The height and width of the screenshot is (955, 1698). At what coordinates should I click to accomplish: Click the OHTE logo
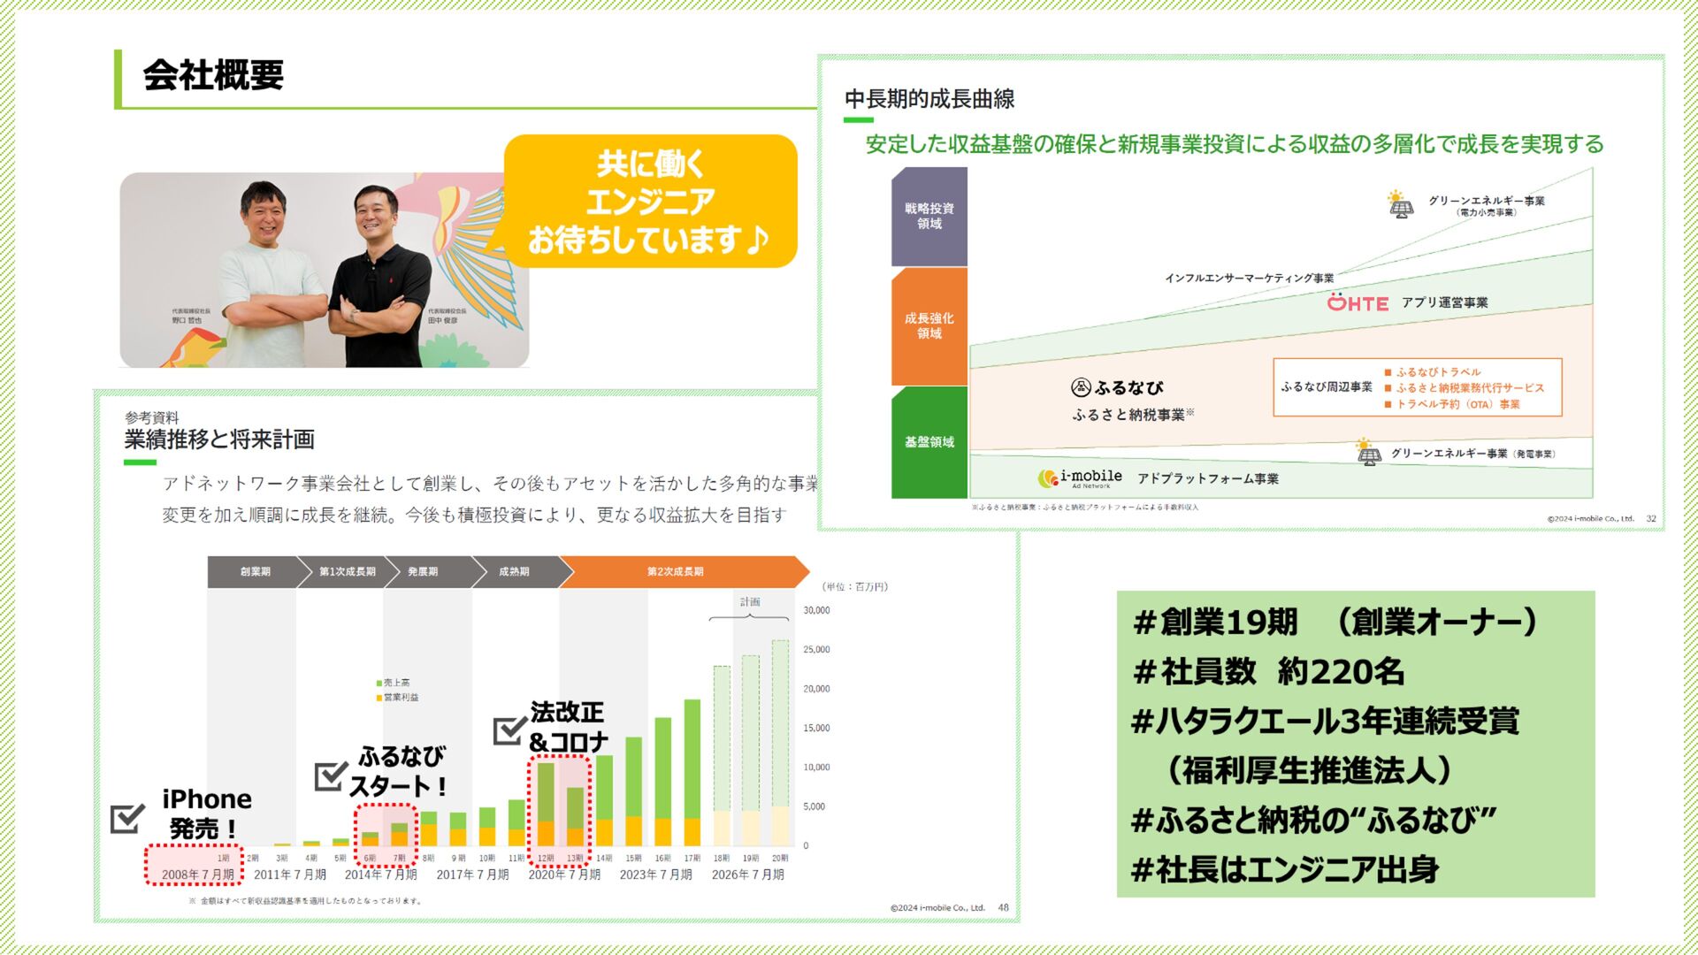click(x=1358, y=302)
